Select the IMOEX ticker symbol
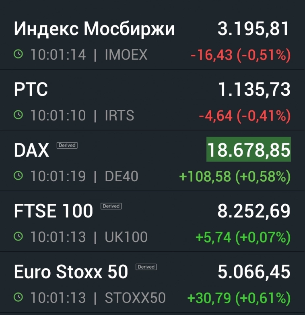The width and height of the screenshot is (305, 315). point(126,55)
